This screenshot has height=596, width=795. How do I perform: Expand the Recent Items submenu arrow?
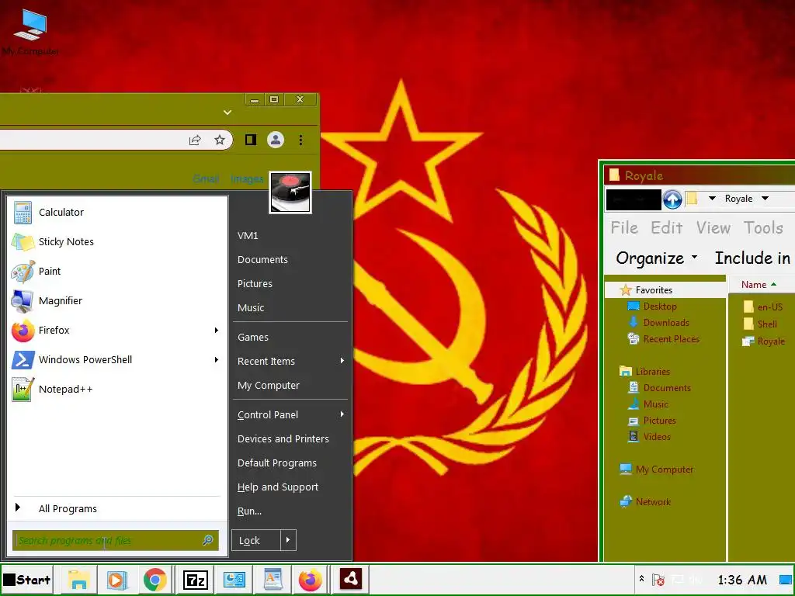point(342,361)
